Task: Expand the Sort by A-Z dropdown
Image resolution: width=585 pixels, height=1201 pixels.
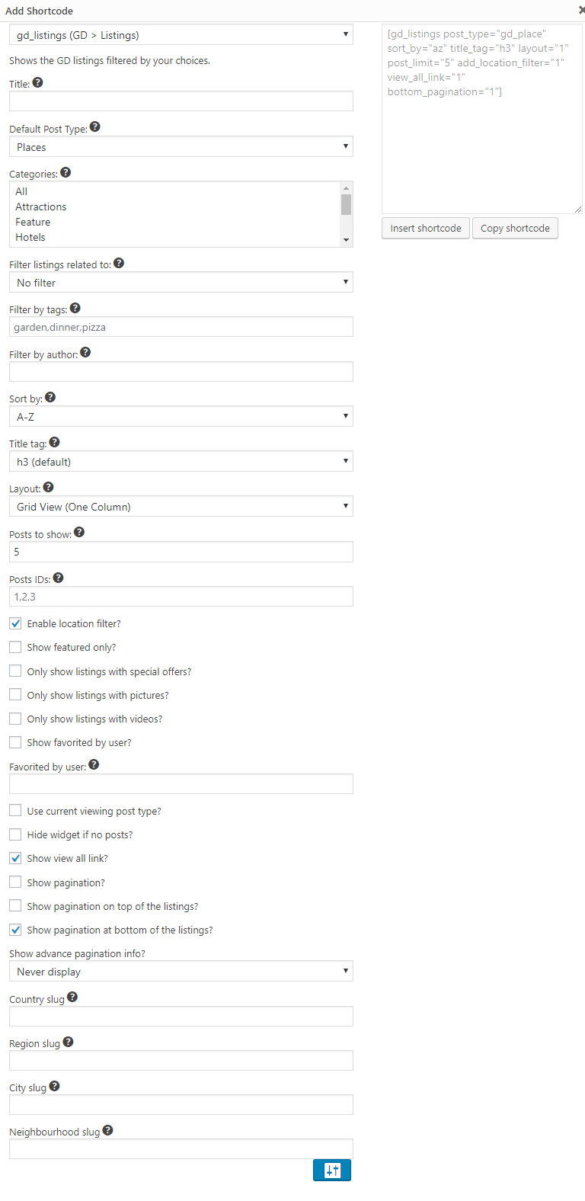Action: point(181,417)
